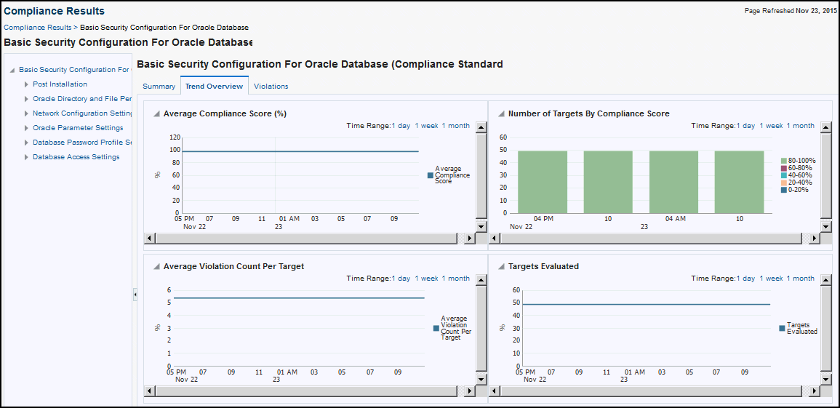Click Average Violation Count Per Target legend marker
Viewport: 840px width, 408px height.
point(436,328)
